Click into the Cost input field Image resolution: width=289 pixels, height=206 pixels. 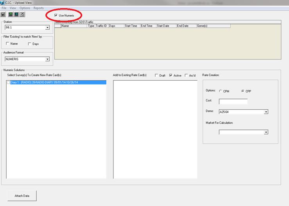(233, 101)
